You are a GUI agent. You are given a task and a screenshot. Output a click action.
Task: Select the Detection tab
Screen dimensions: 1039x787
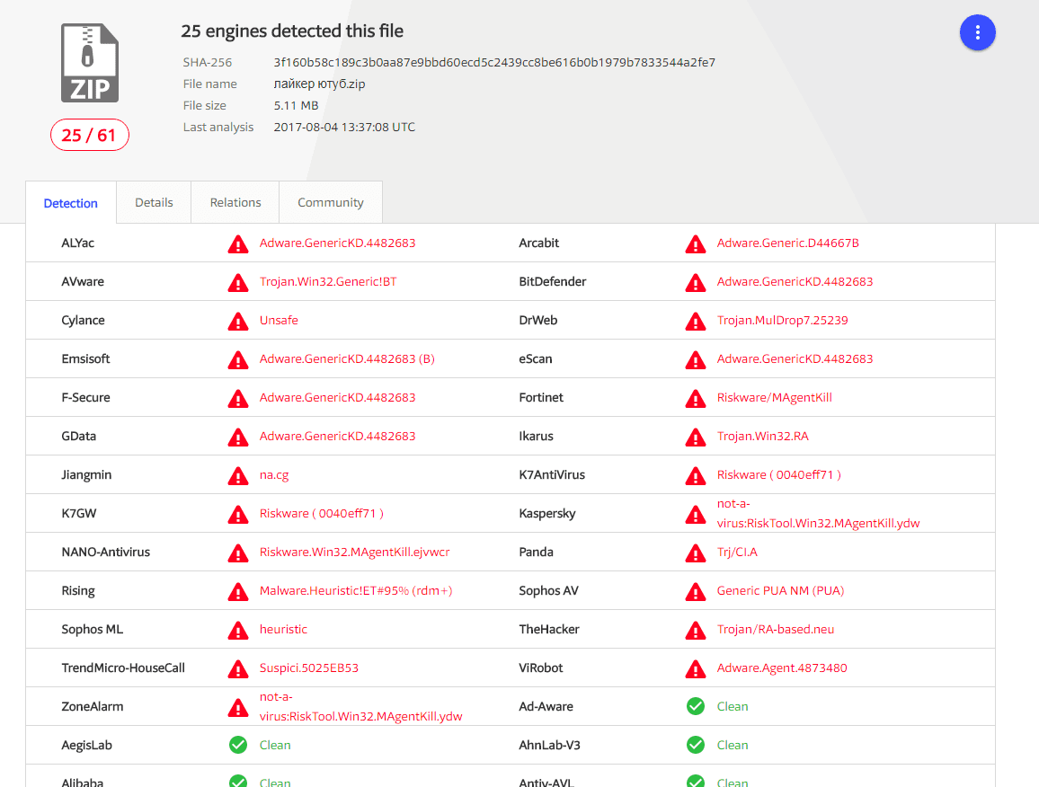click(71, 203)
